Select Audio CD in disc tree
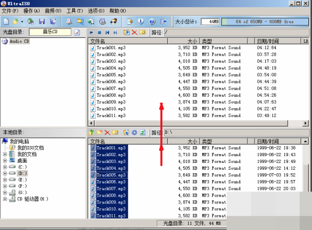This screenshot has height=230, width=312. coord(19,41)
